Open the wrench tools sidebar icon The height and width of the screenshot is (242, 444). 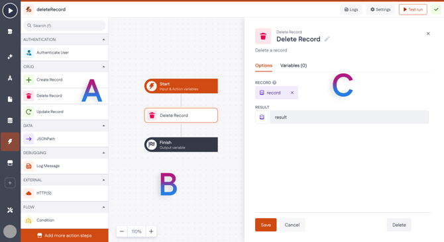click(x=10, y=210)
